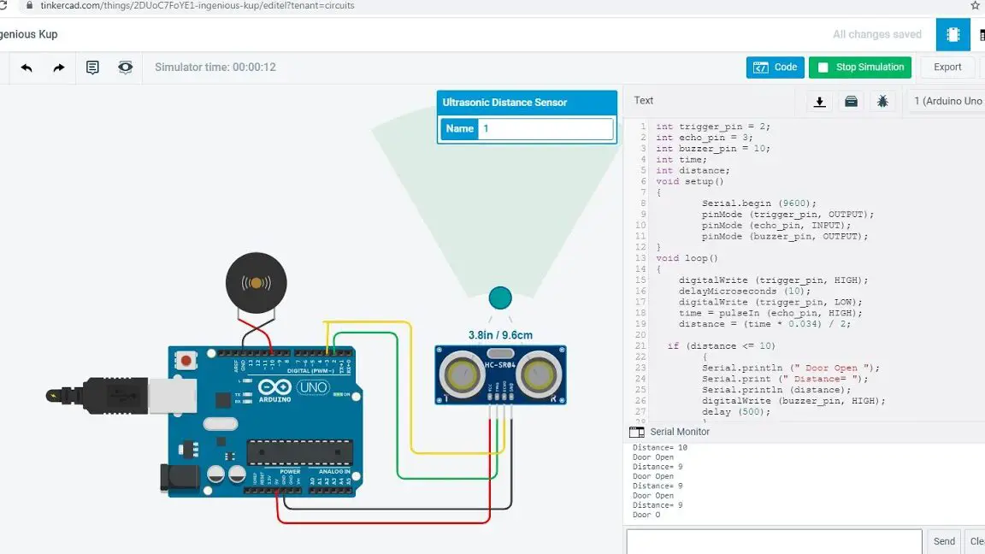Screen dimensions: 985x554
Task: Click the 3.8in / 9.6cm distance label
Action: pyautogui.click(x=500, y=335)
